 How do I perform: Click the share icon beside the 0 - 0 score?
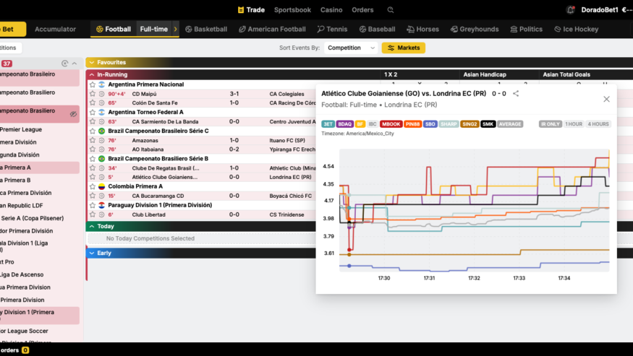point(516,93)
